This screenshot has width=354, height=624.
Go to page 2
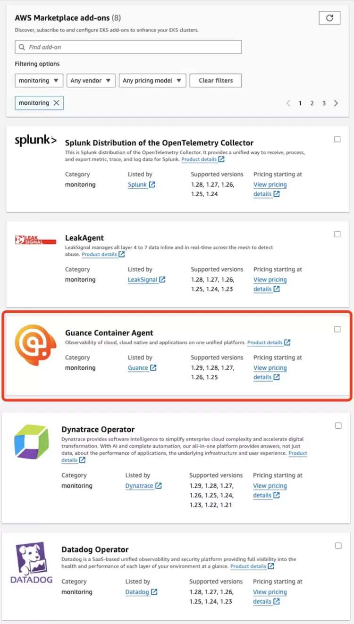tap(312, 103)
